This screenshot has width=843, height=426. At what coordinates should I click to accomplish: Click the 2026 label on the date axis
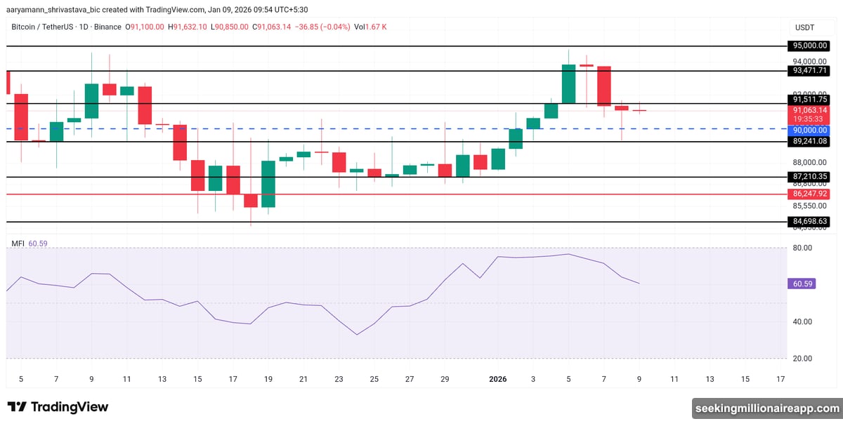[x=497, y=379]
